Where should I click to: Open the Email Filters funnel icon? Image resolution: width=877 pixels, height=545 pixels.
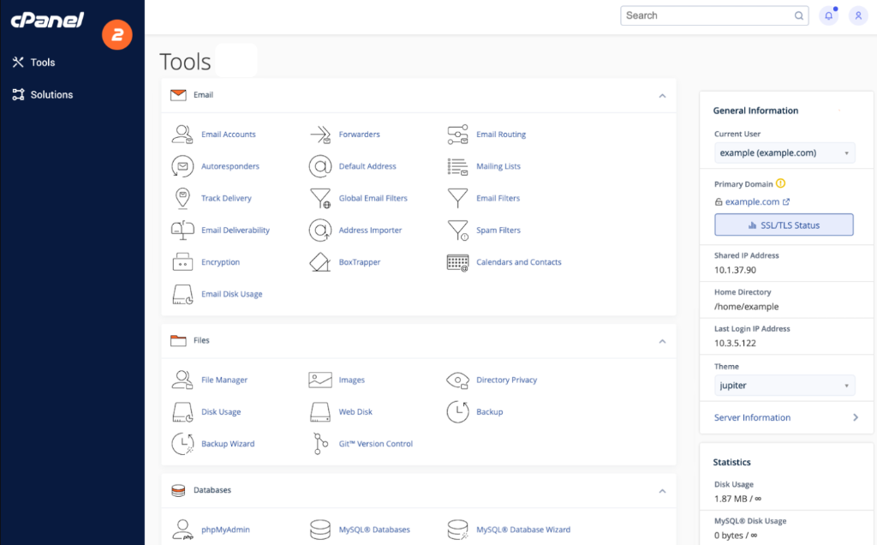(457, 198)
